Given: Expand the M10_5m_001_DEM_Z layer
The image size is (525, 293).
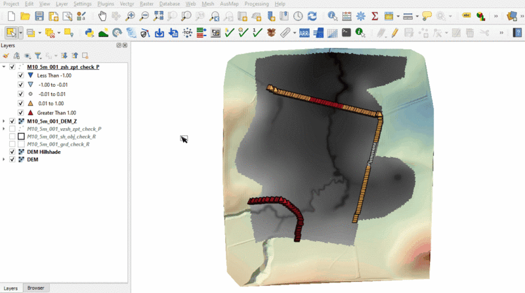Looking at the screenshot, I should pos(5,122).
